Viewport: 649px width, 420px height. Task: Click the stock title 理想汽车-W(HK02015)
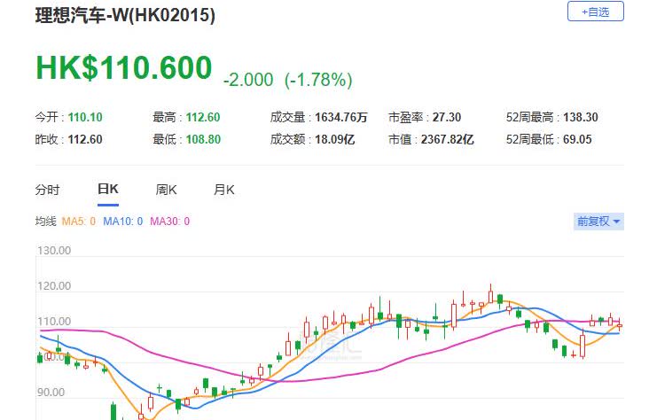125,16
